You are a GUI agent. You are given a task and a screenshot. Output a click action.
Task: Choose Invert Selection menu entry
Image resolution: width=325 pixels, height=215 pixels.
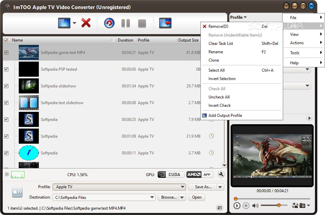[242, 79]
